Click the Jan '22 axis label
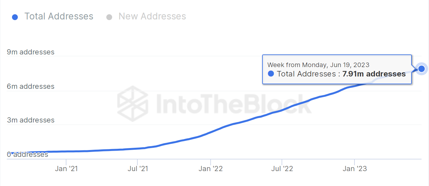The height and width of the screenshot is (186, 429). click(x=211, y=169)
